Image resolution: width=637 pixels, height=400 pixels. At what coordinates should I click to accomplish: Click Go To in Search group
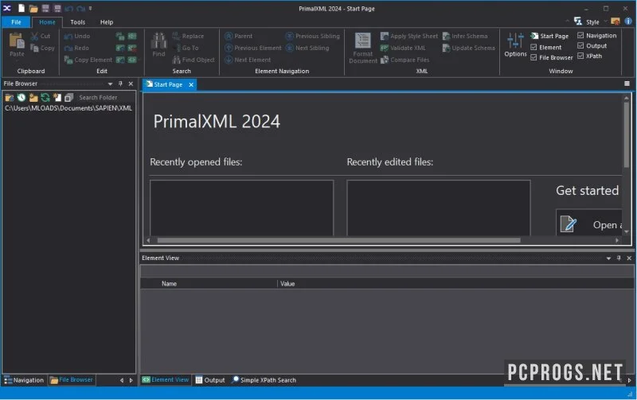pos(186,48)
